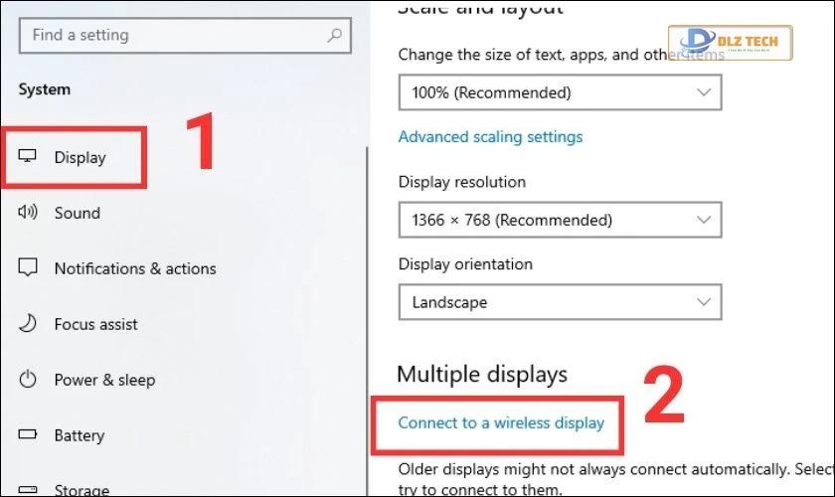
Task: Click the Notifications & actions message icon
Action: point(28,267)
